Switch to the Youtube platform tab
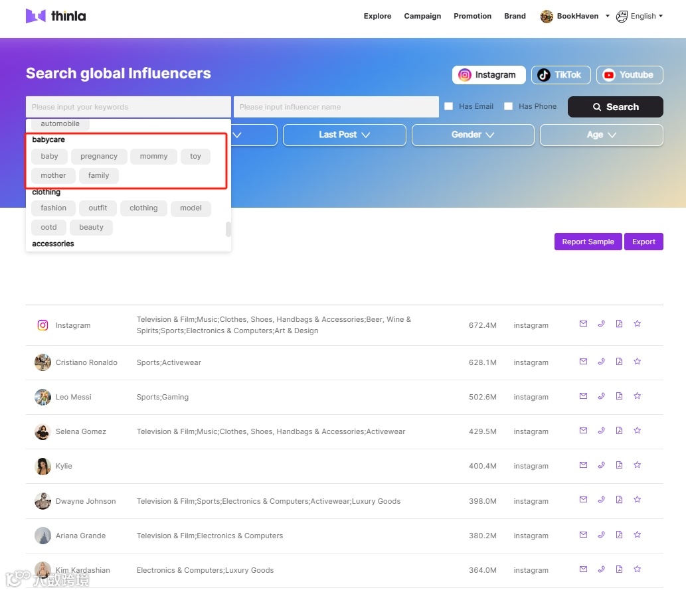 [630, 75]
